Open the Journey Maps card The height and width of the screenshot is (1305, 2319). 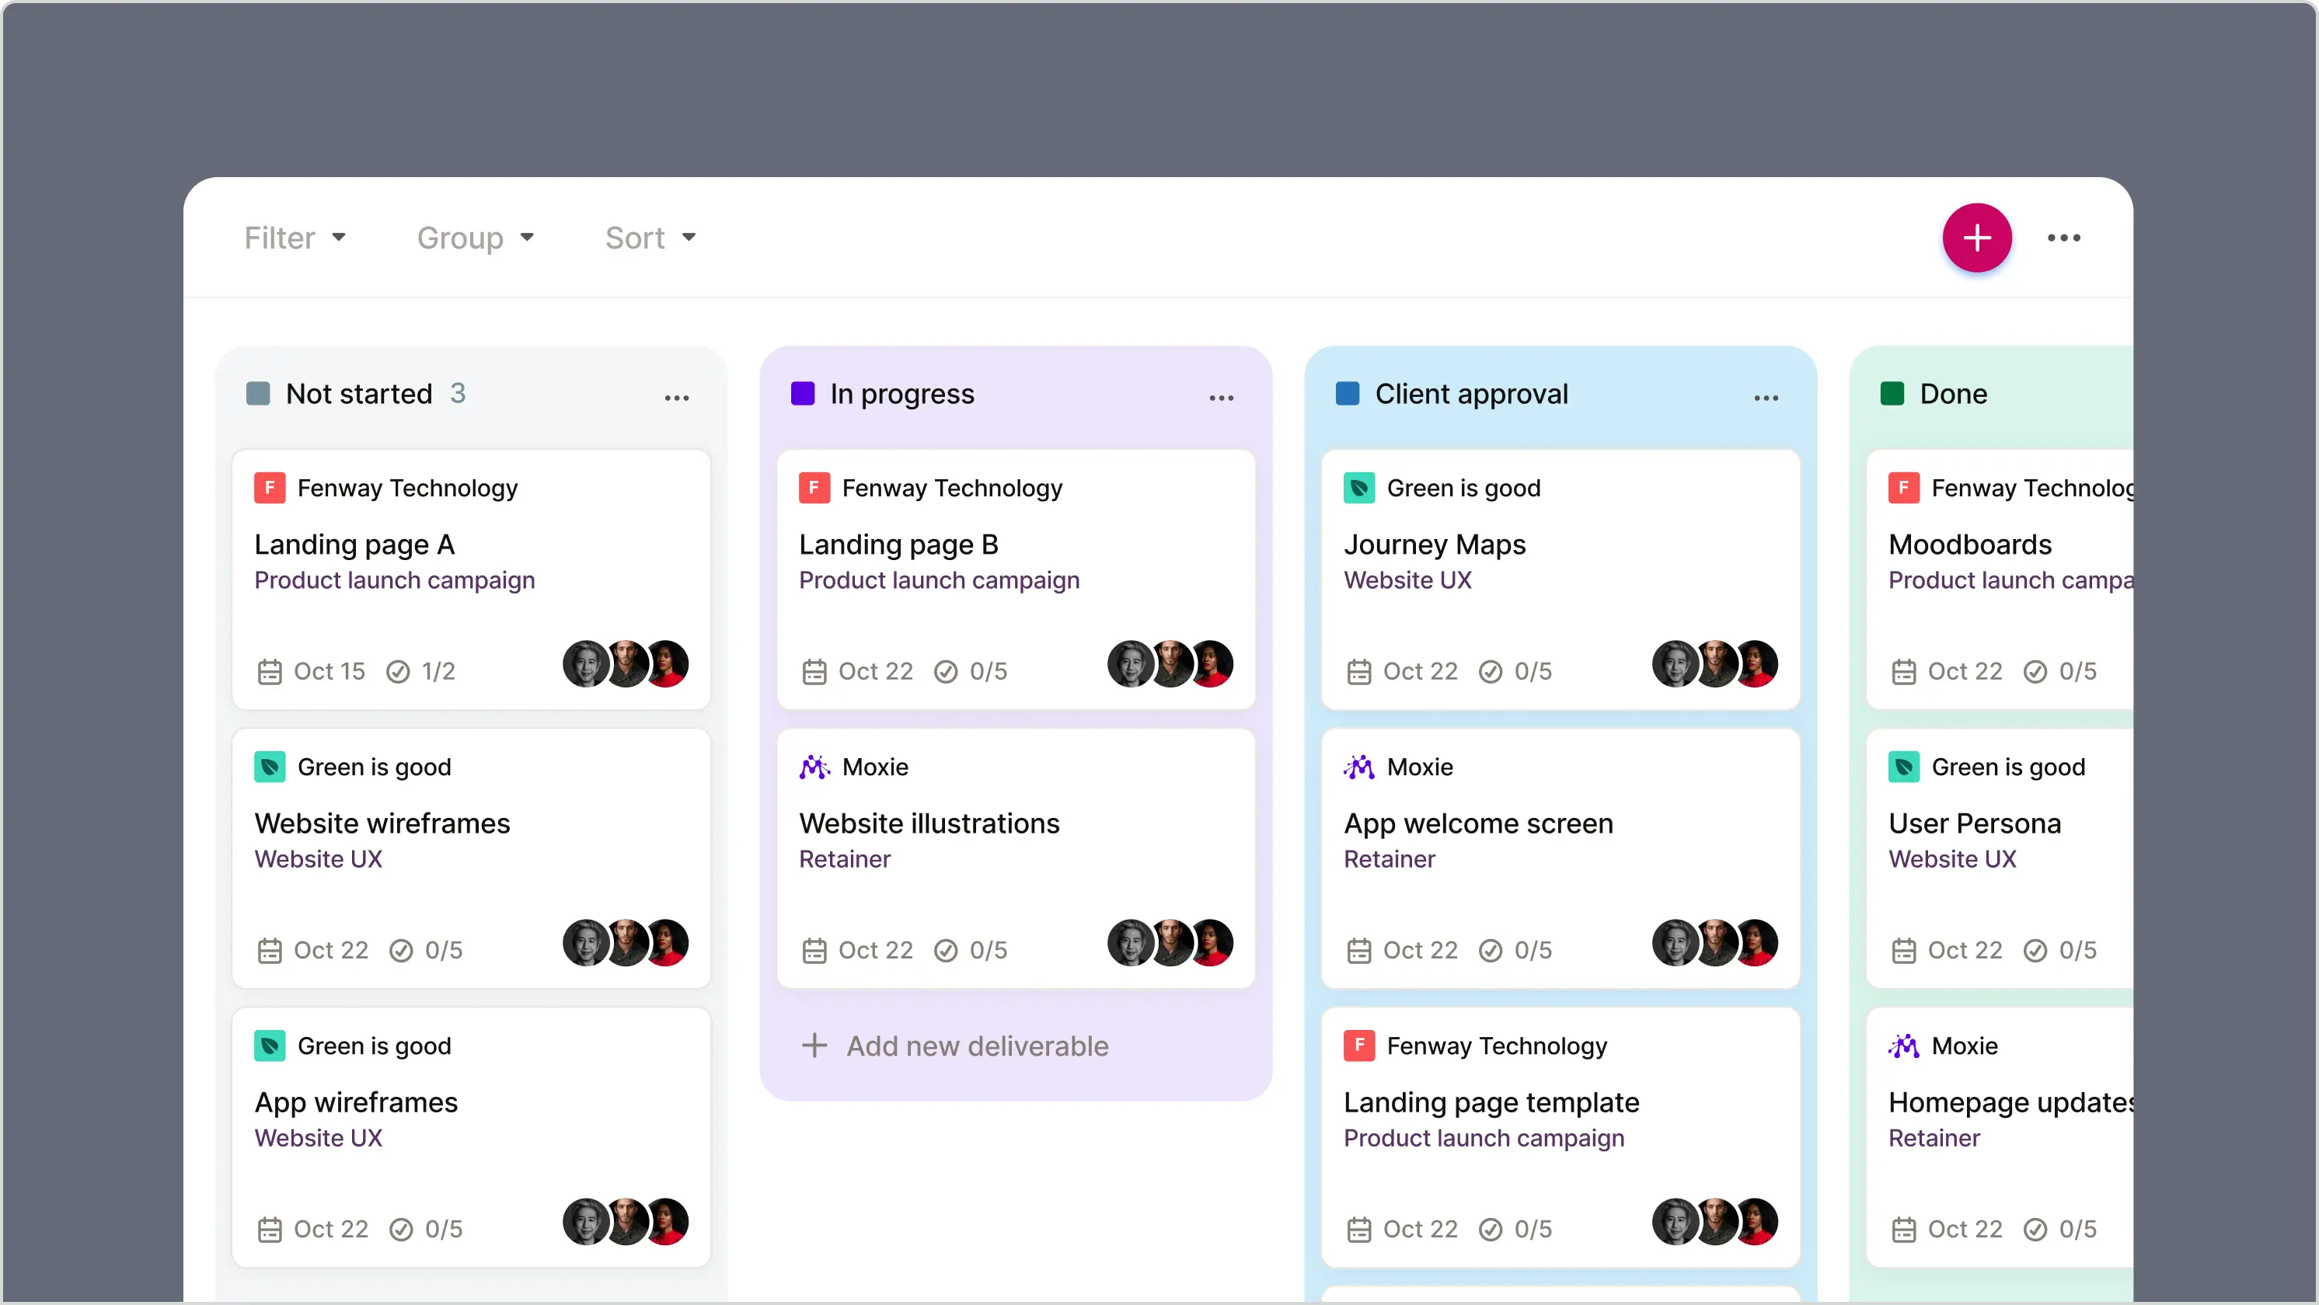click(x=1560, y=579)
